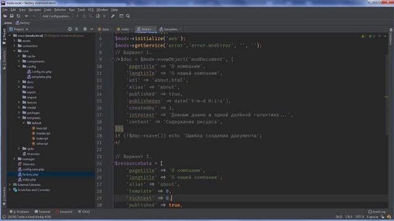Open the Event Log in status bar

377,212
